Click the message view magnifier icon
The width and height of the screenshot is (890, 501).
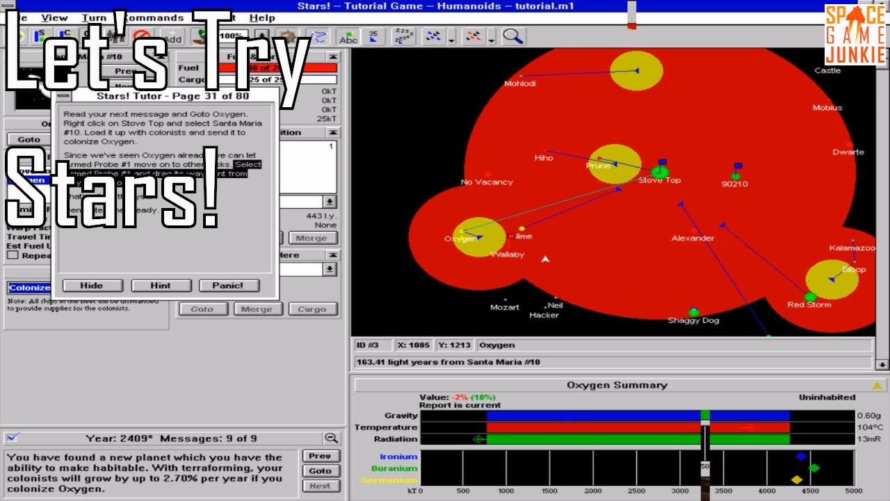(332, 438)
